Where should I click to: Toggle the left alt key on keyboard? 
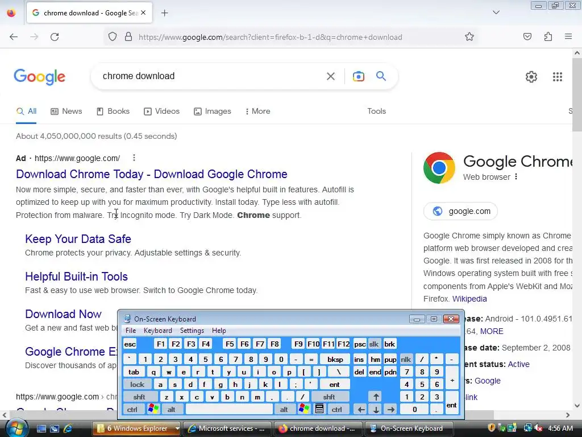pos(171,409)
